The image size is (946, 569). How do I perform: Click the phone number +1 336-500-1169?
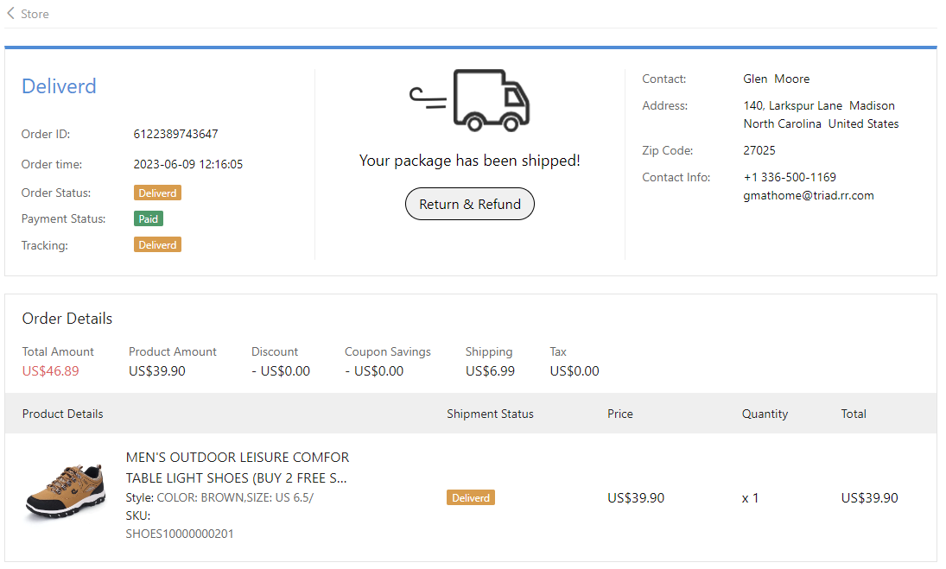click(x=790, y=178)
